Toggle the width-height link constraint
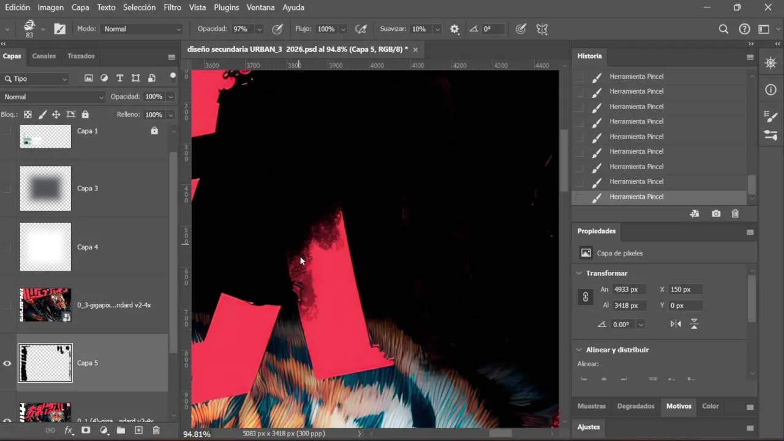Screen dimensions: 784x441 (x=586, y=297)
